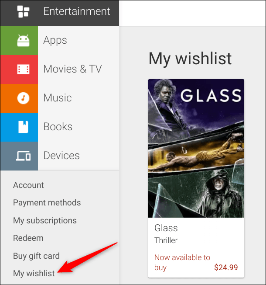Open the Account link
266x285 pixels.
[28, 185]
